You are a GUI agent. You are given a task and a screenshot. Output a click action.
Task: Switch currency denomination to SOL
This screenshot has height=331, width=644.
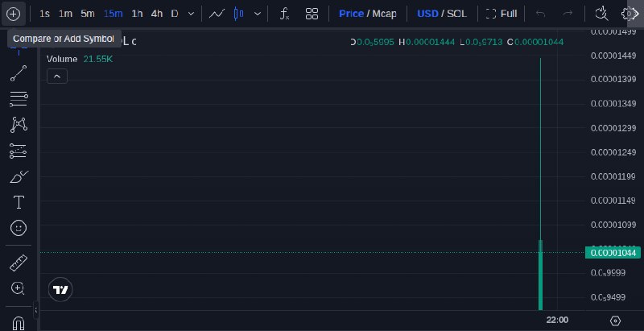click(456, 14)
